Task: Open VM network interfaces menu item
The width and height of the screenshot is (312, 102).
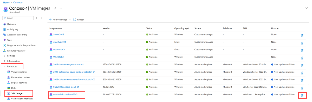Action: [22, 99]
